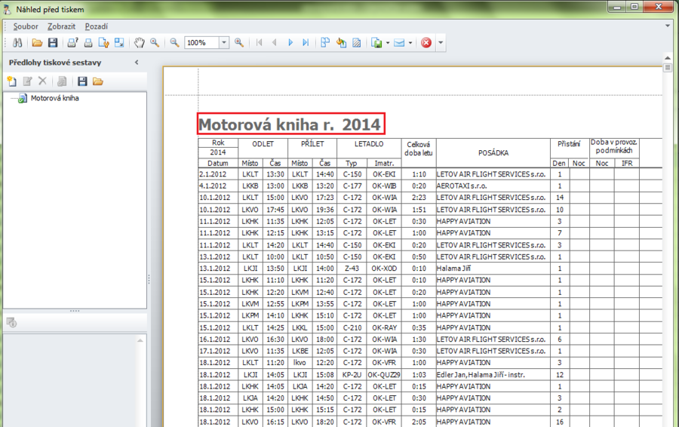
Task: Collapse the Předlohy tiskové sestavy panel
Action: [x=137, y=63]
